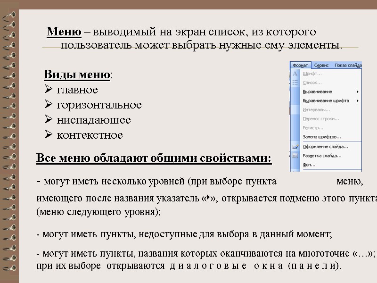Choose Разметка слайда… entry
Viewport: 377px width, 283px height.
[322, 156]
